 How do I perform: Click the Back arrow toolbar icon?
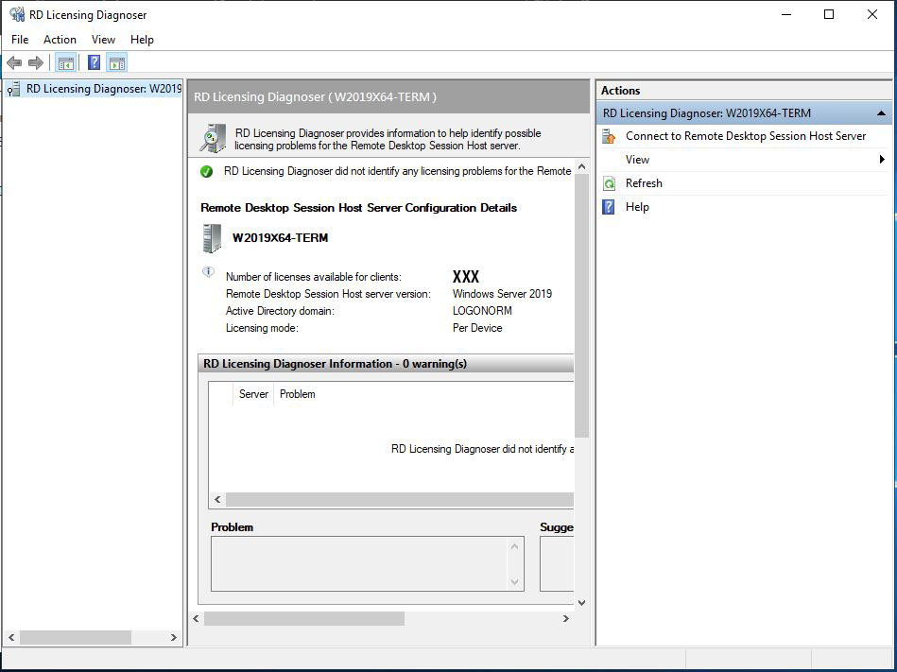(14, 63)
